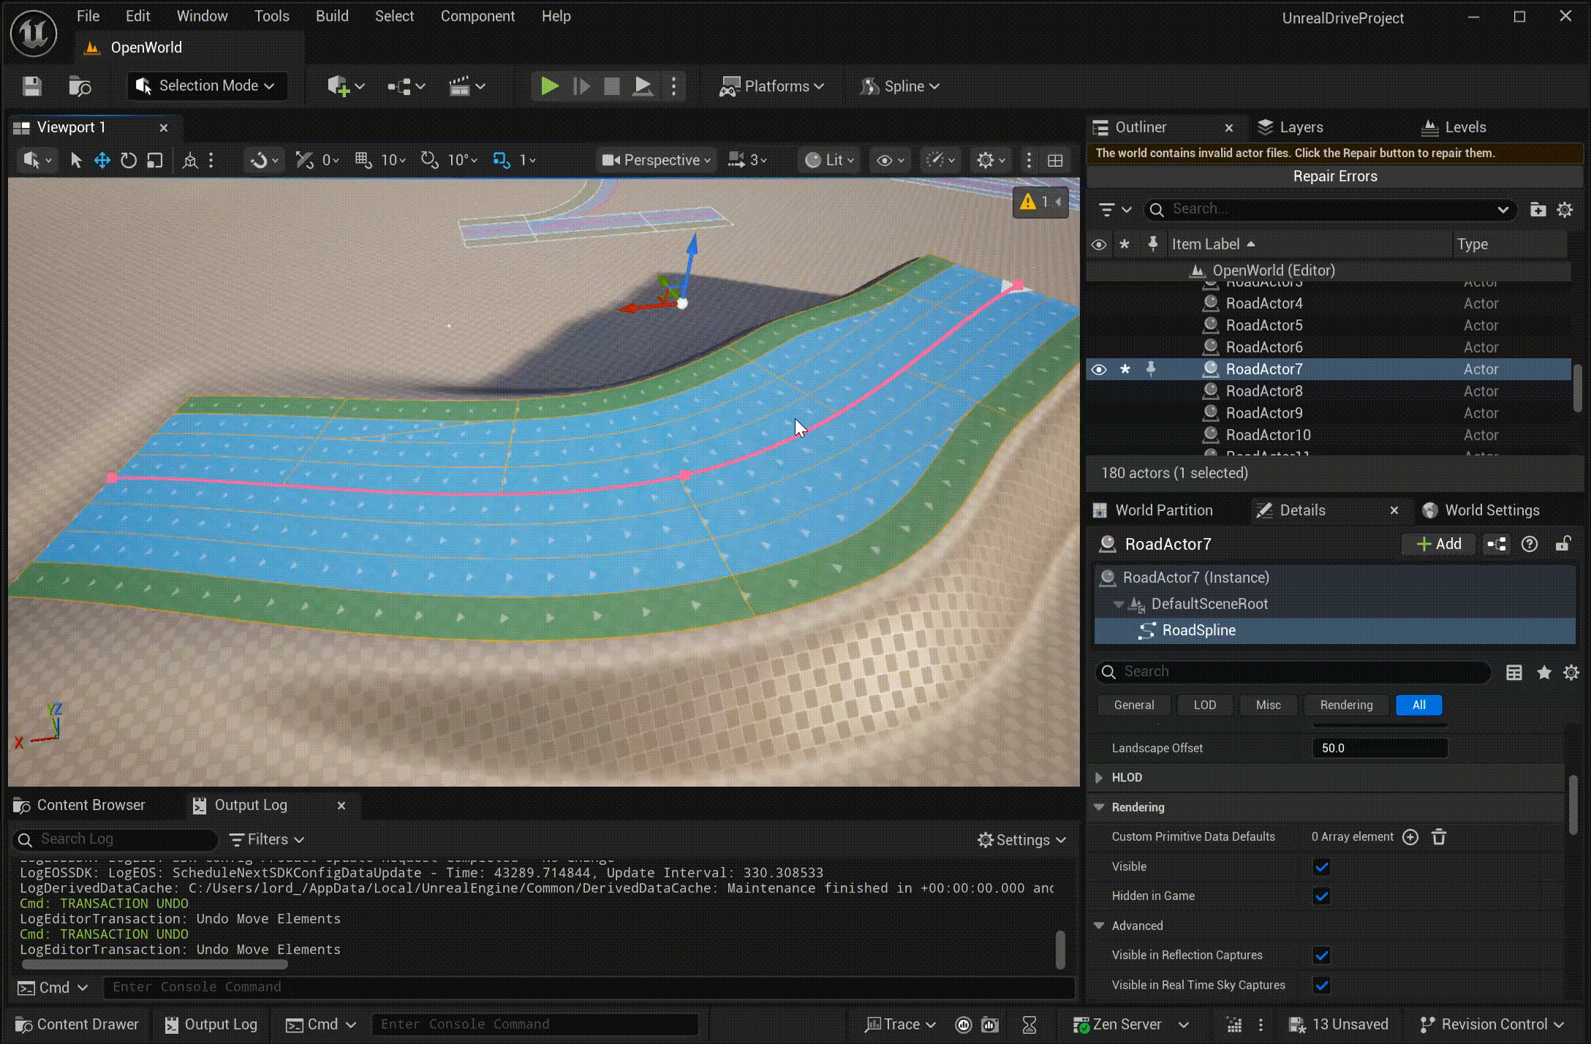The image size is (1591, 1044).
Task: Open the Output Log Filters dropdown
Action: [267, 839]
